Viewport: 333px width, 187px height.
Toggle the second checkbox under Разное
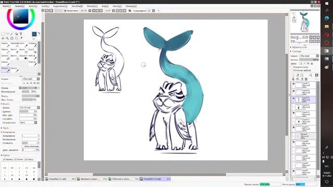click(x=15, y=159)
